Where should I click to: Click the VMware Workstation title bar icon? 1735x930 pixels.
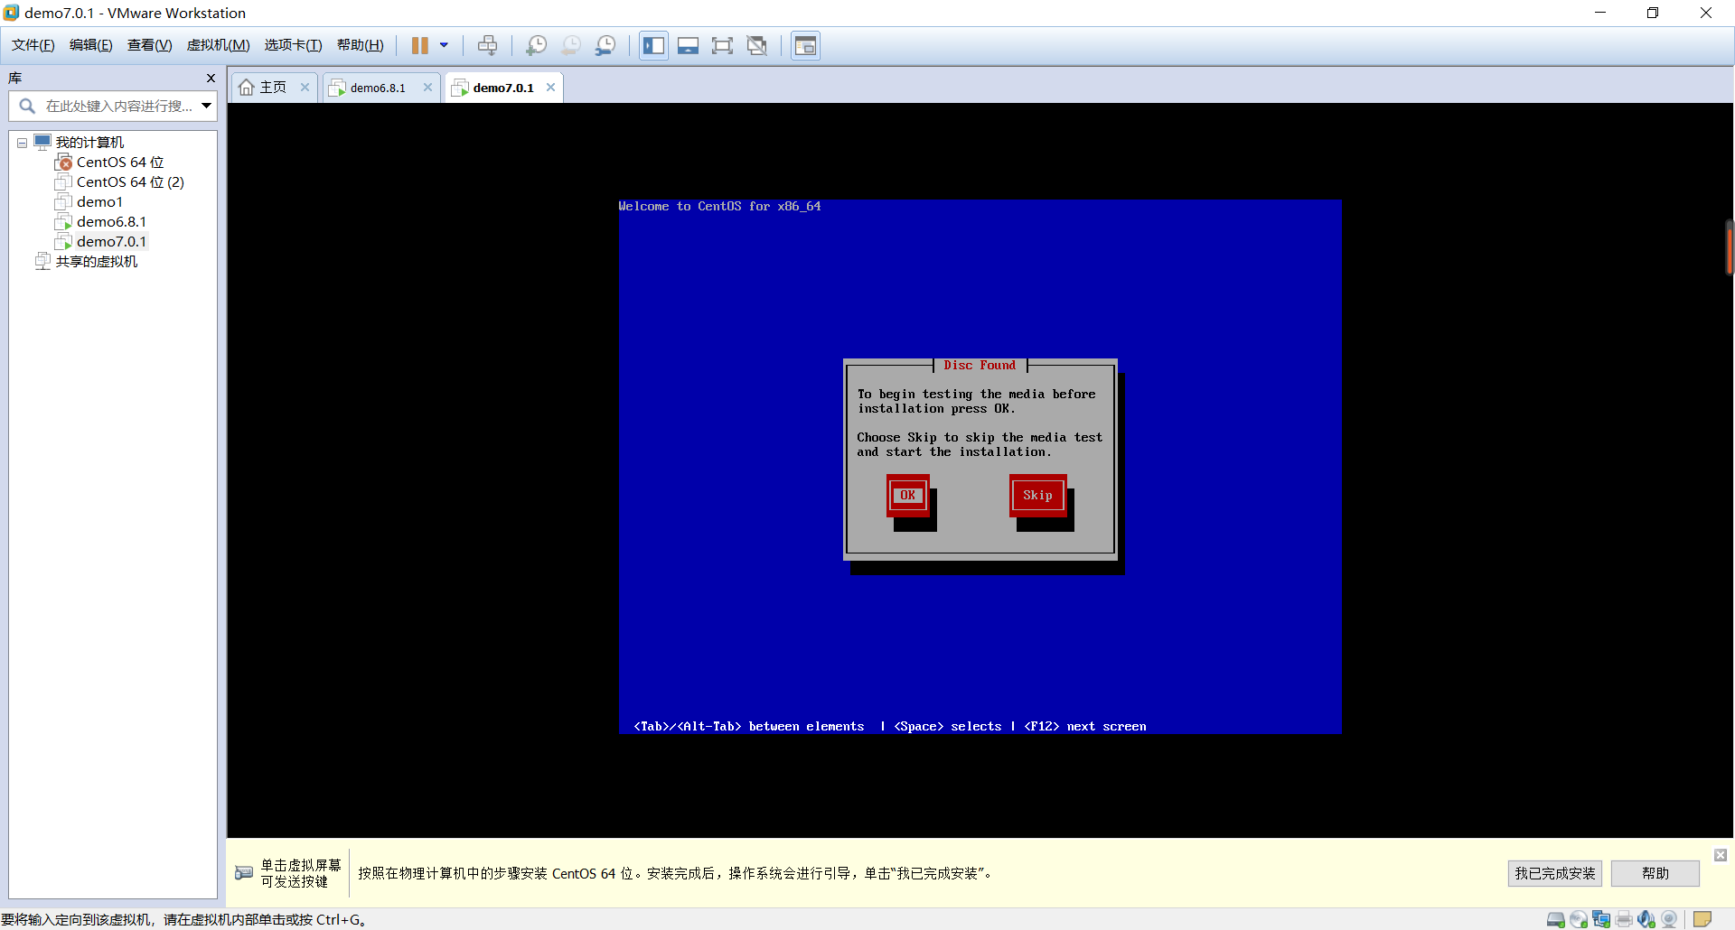(x=12, y=13)
